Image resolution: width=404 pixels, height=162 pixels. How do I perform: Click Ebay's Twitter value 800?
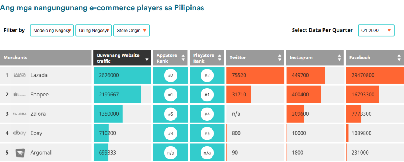236,133
